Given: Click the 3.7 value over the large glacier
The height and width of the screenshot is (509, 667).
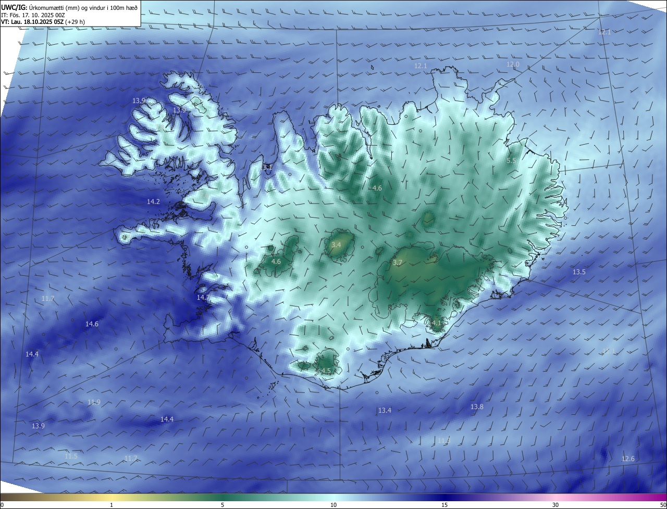Looking at the screenshot, I should [398, 263].
